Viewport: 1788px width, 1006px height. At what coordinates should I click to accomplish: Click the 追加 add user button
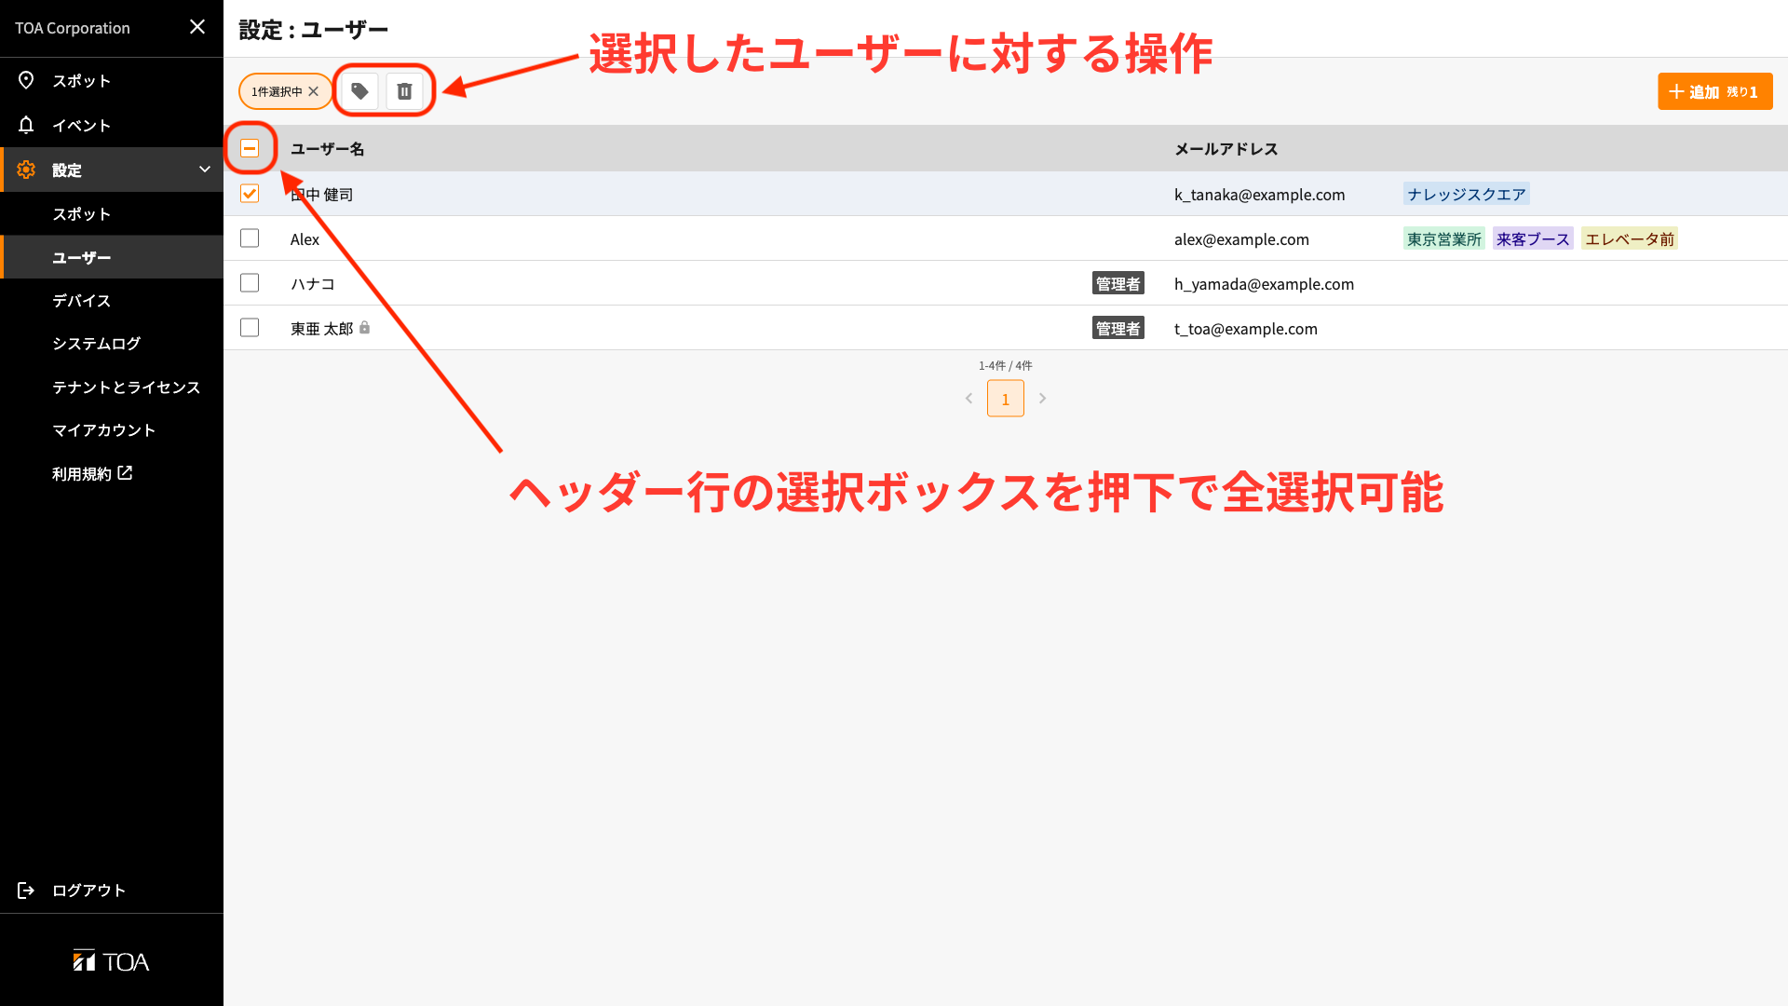click(1714, 91)
